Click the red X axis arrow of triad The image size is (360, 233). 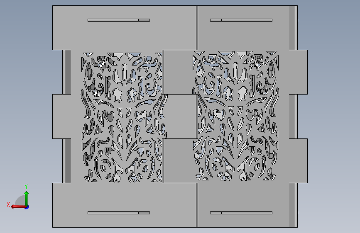pos(18,207)
